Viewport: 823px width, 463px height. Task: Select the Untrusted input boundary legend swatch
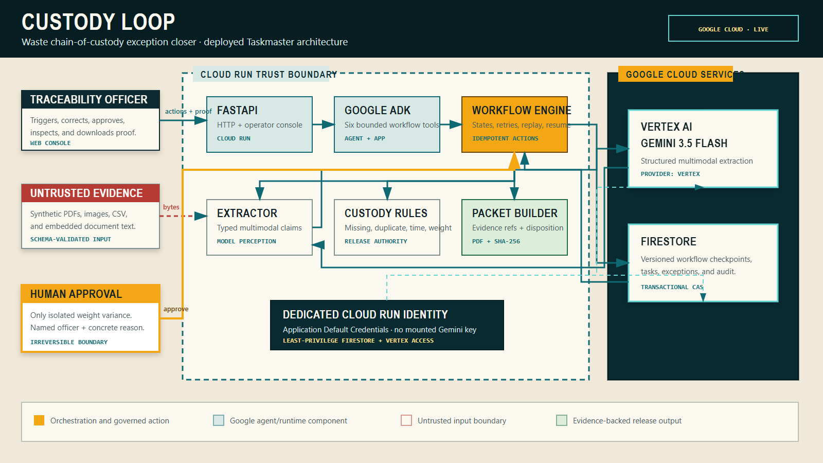pyautogui.click(x=406, y=420)
